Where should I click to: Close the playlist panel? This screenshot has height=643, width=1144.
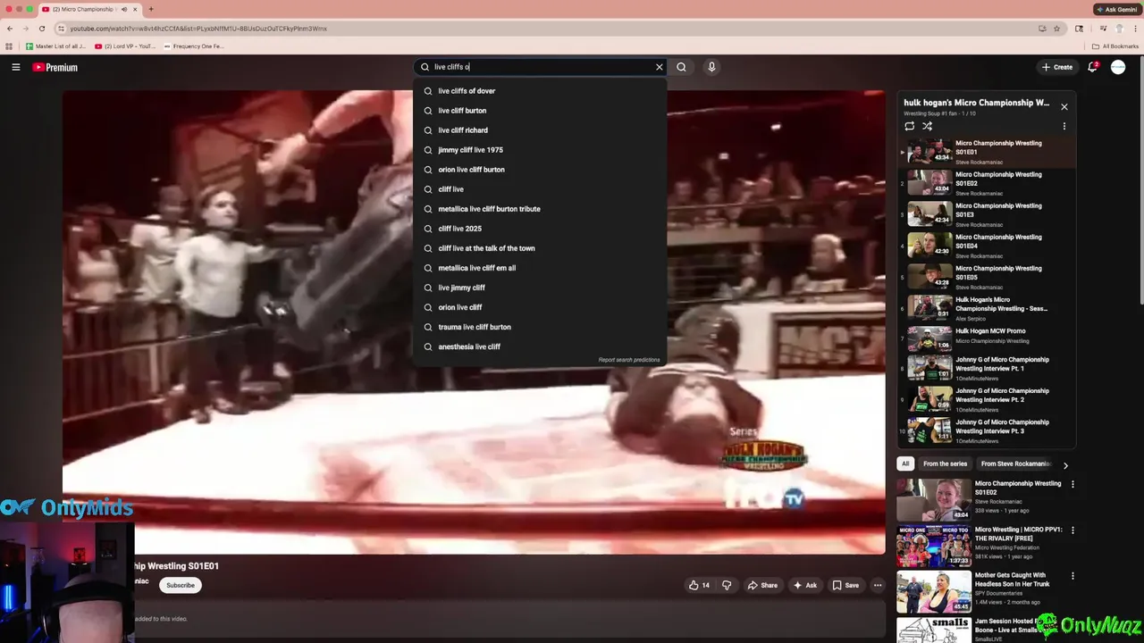pyautogui.click(x=1064, y=106)
